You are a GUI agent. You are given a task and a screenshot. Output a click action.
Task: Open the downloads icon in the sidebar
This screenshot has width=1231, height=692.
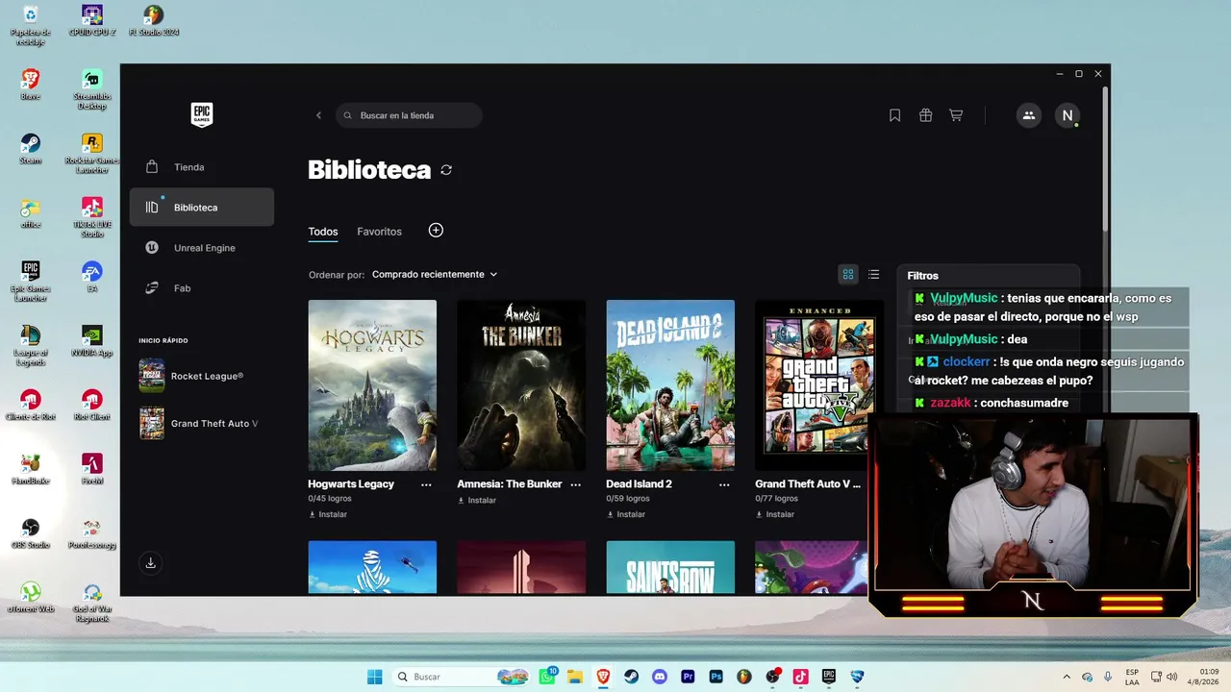[150, 563]
